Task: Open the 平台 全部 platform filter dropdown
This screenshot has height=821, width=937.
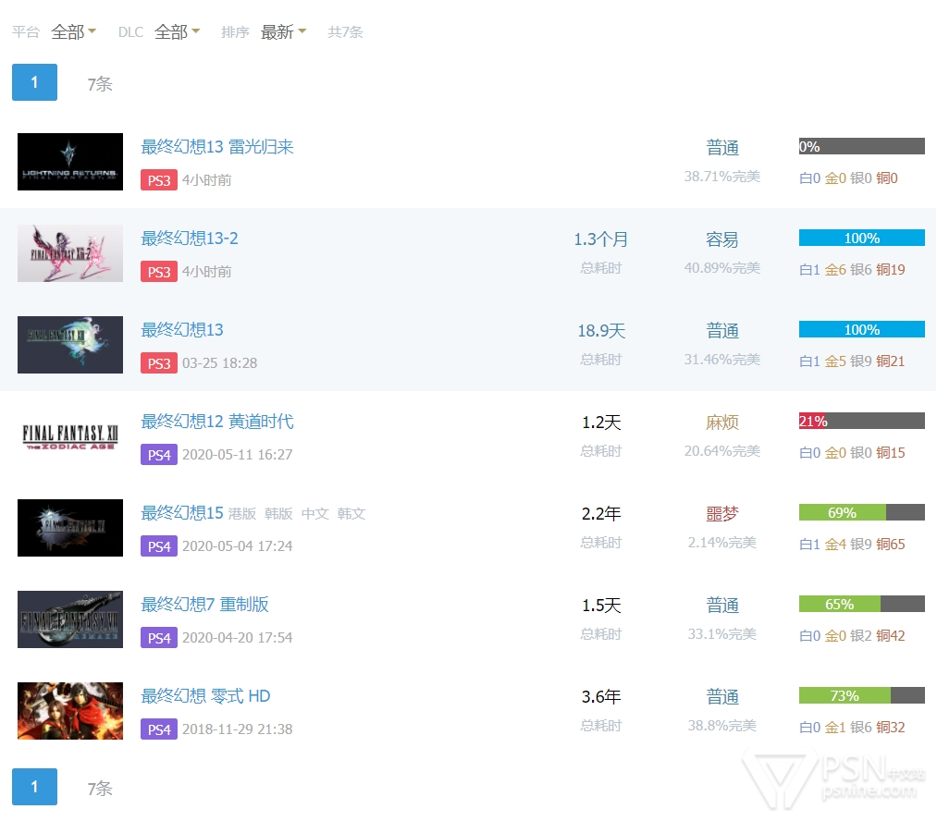Action: coord(73,32)
